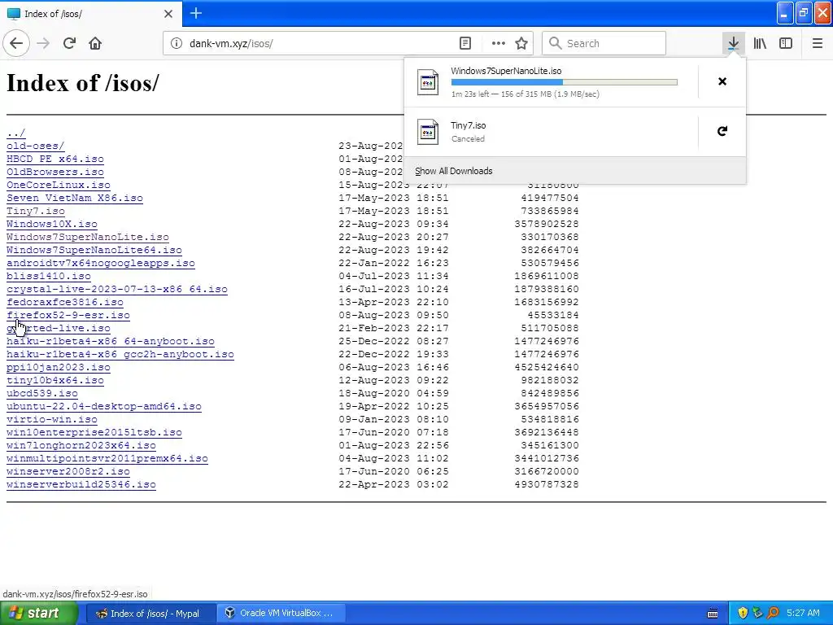The image size is (833, 625).
Task: Show site information for dank-vm.xyz
Action: [x=177, y=43]
